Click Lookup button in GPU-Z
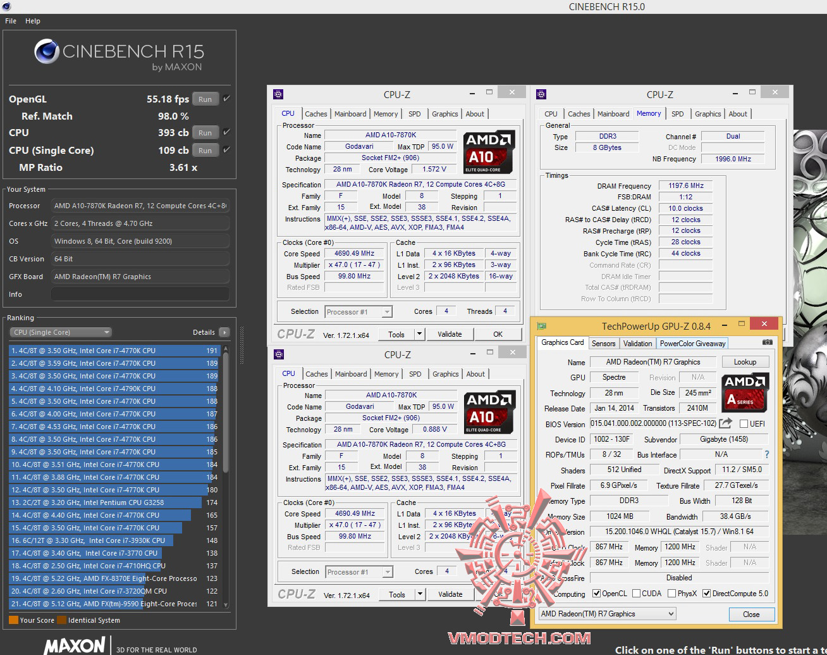 (x=745, y=362)
